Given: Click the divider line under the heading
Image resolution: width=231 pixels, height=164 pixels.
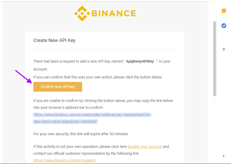Looking at the screenshot, I should coord(105,49).
